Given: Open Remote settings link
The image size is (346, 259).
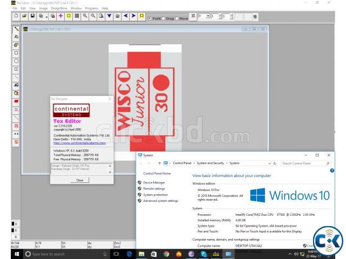Looking at the screenshot, I should click(x=154, y=189).
